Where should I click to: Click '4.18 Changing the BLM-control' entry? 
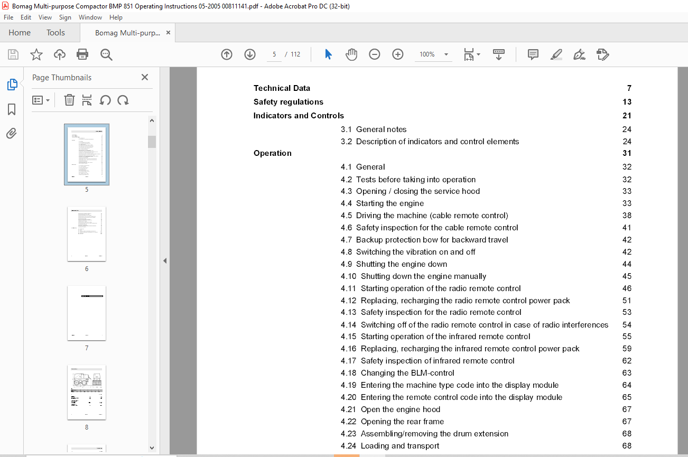397,373
